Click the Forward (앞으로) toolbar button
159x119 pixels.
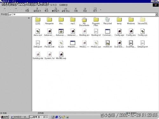[x=16, y=10]
